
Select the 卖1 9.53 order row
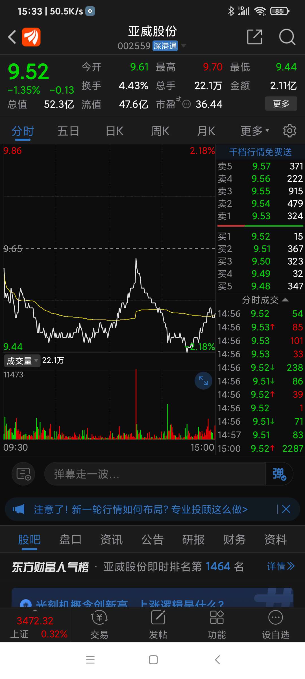click(260, 216)
